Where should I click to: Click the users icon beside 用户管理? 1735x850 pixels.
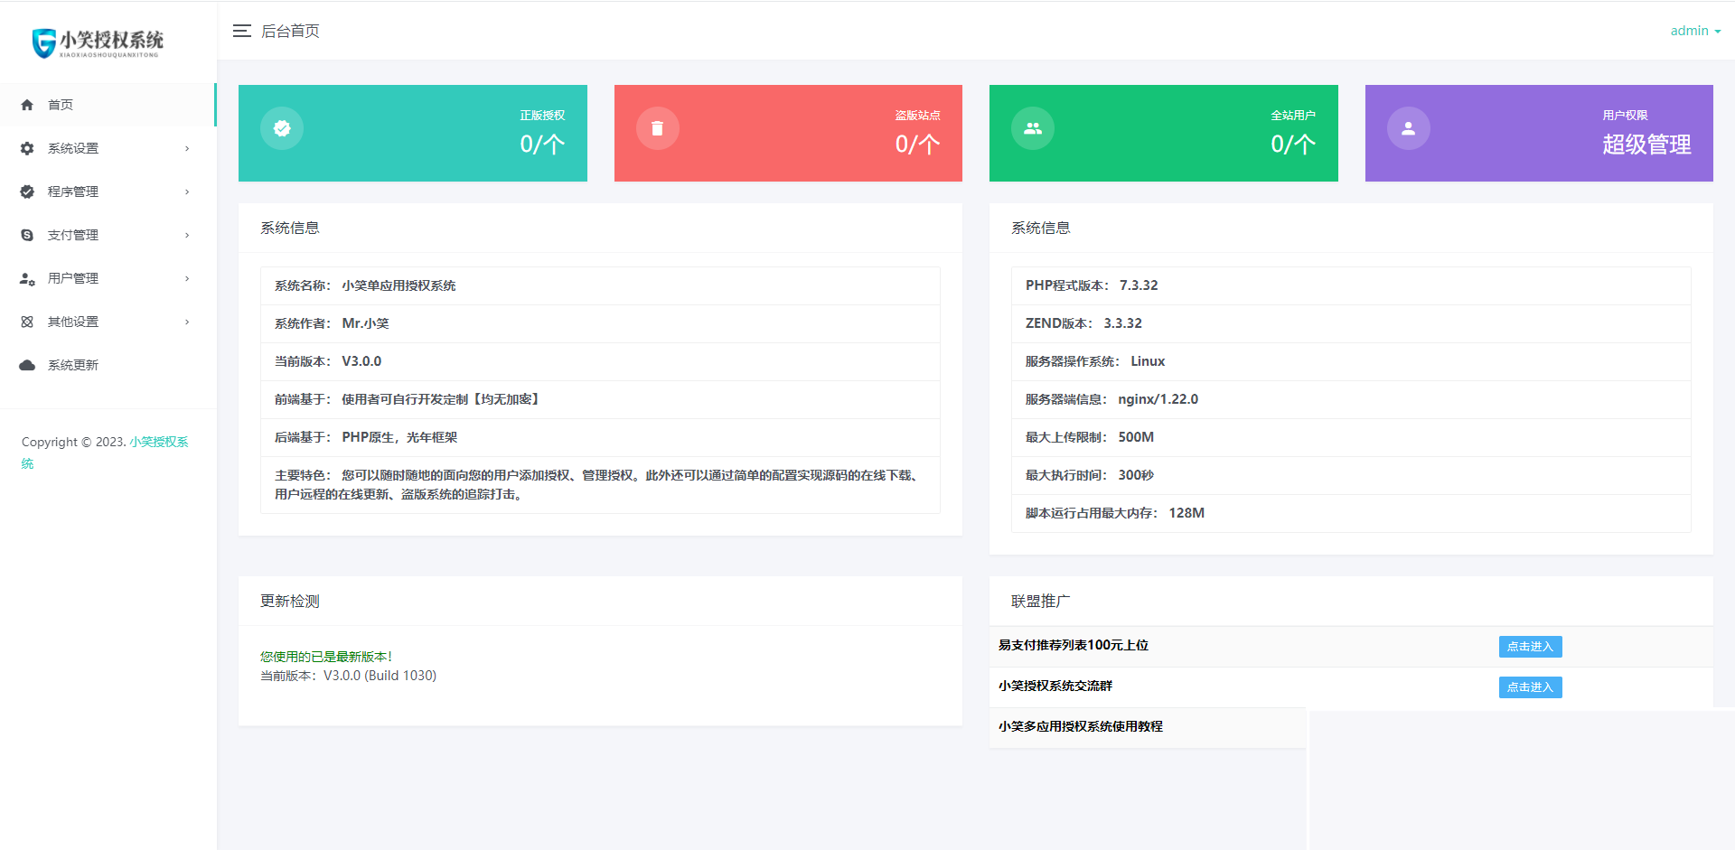coord(27,278)
